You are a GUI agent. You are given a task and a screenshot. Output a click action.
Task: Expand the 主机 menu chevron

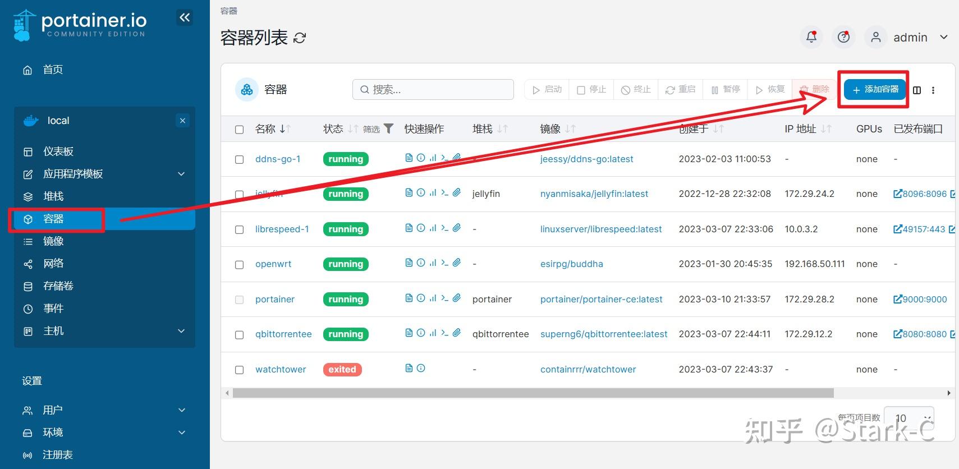[x=181, y=331]
